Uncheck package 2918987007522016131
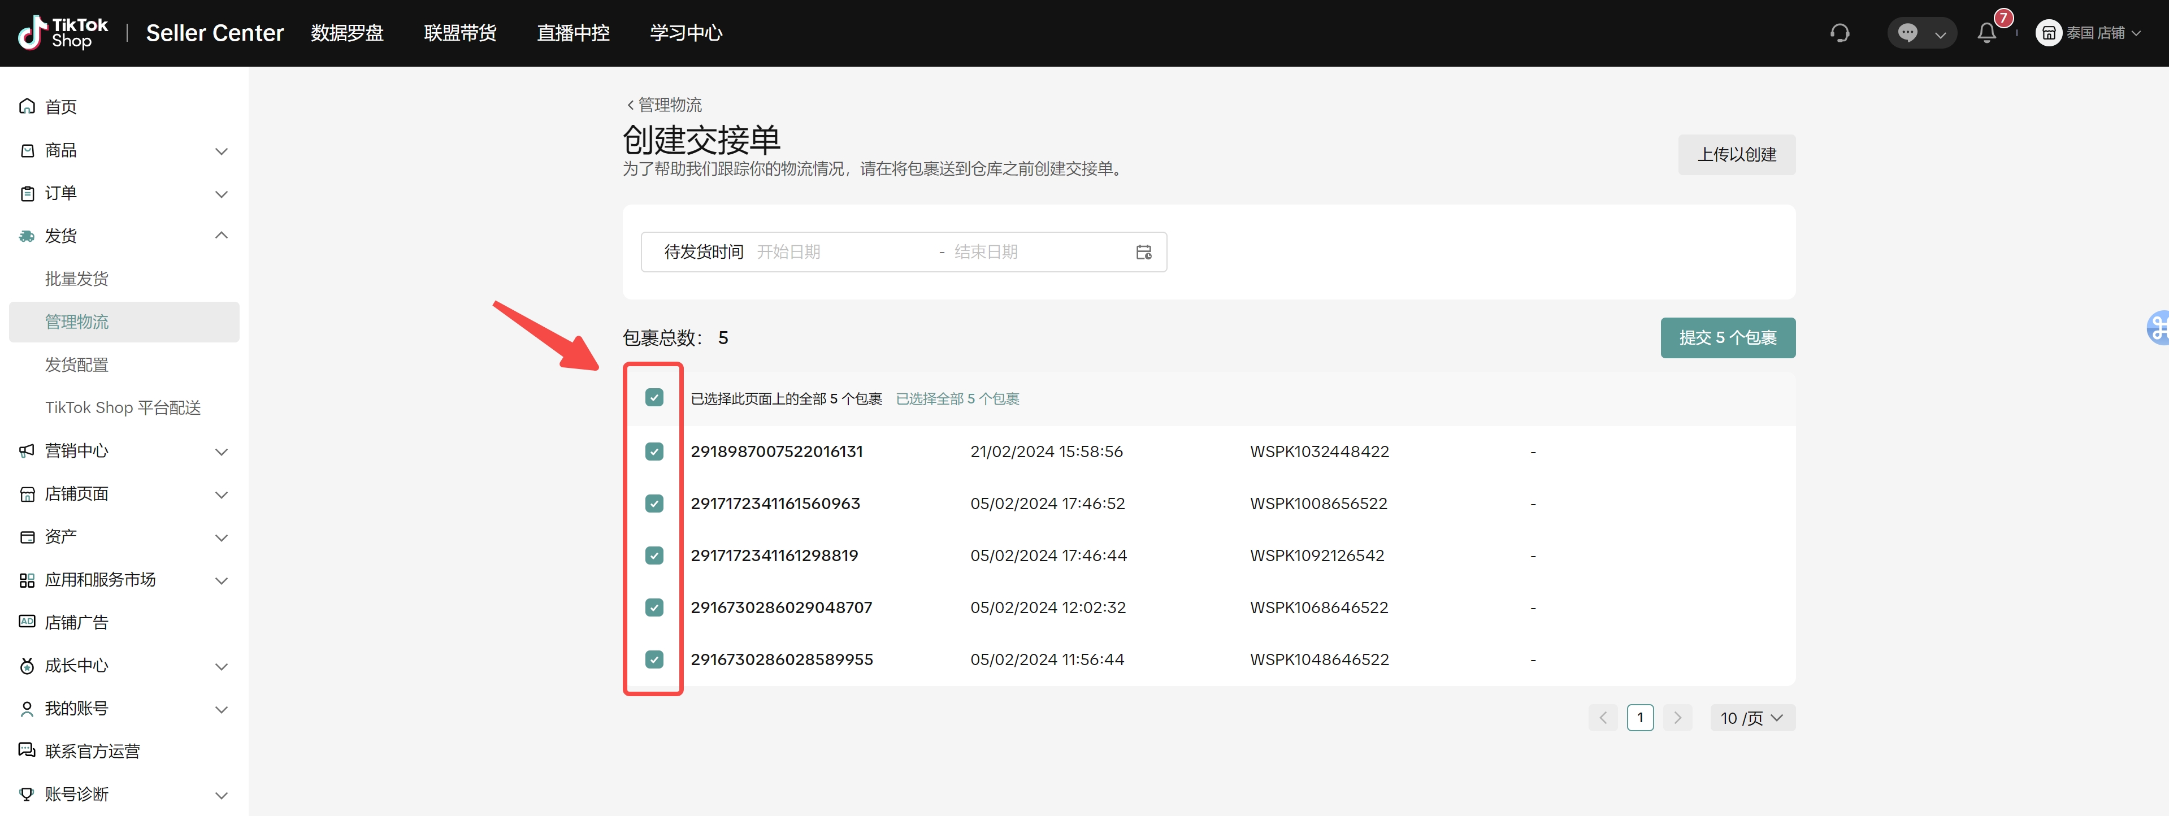This screenshot has height=816, width=2169. click(x=654, y=452)
